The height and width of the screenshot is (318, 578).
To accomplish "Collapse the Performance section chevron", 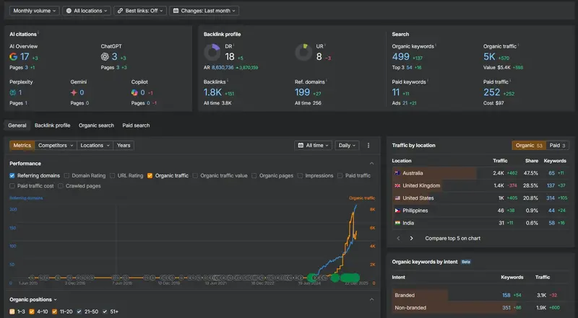I will tap(372, 164).
